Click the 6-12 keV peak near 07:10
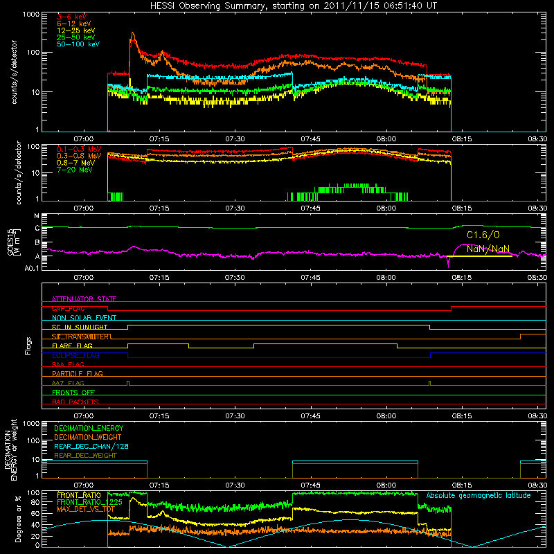554x554 pixels. [x=132, y=35]
